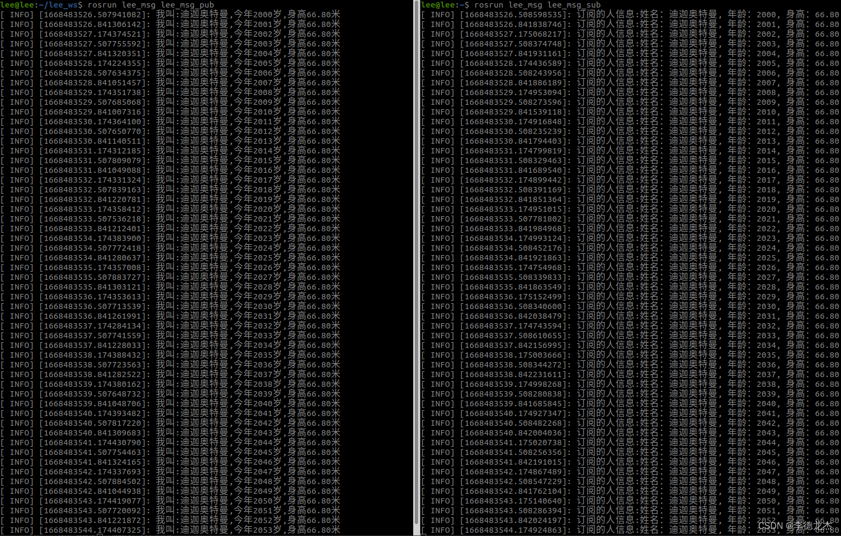Click publisher line reading 今年2039岁

click(x=170, y=394)
